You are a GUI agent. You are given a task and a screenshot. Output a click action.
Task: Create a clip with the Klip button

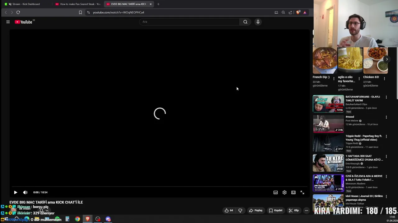coord(294,210)
